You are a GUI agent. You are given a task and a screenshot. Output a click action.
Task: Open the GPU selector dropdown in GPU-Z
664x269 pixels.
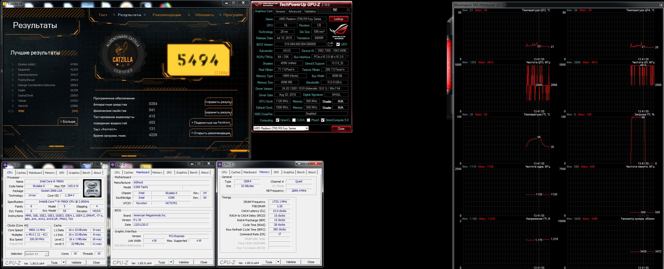(306, 128)
